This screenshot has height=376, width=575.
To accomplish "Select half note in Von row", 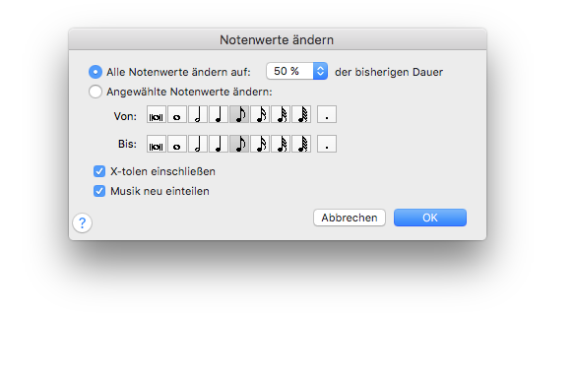I will [198, 114].
